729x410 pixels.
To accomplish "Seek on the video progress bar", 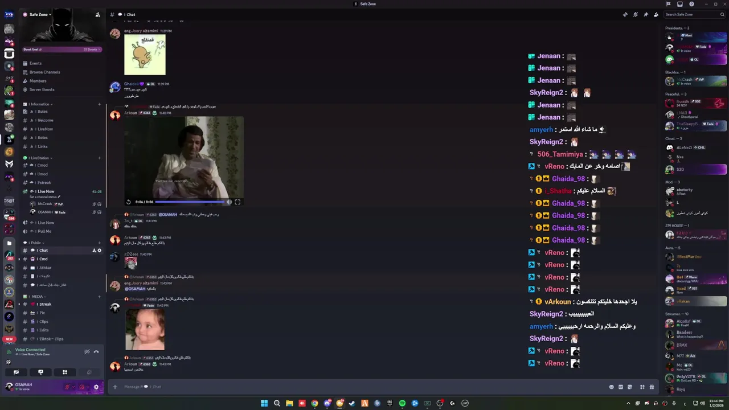I will point(190,202).
